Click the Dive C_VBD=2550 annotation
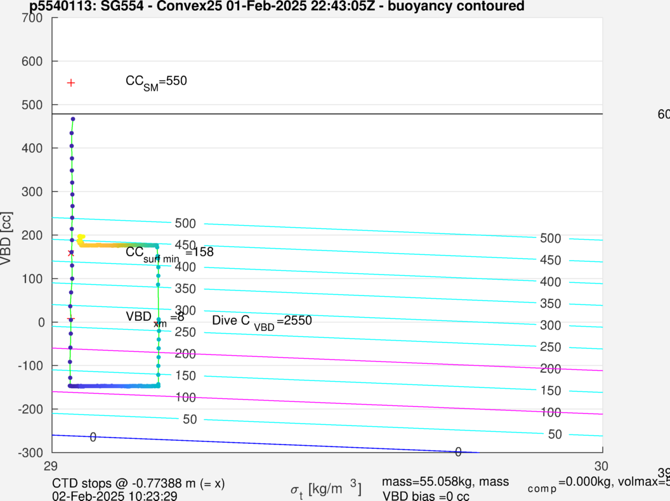The height and width of the screenshot is (501, 670). [262, 322]
